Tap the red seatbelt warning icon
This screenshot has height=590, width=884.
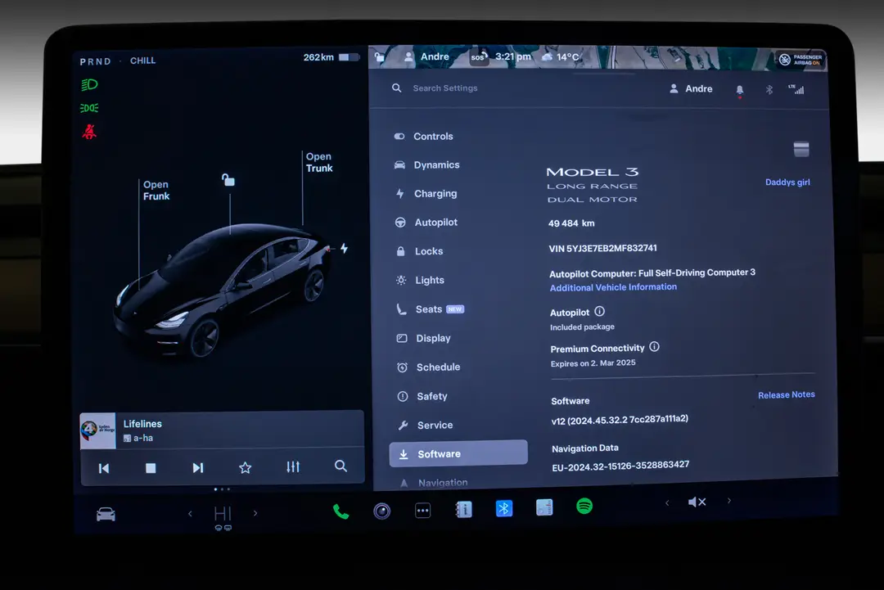pos(89,132)
